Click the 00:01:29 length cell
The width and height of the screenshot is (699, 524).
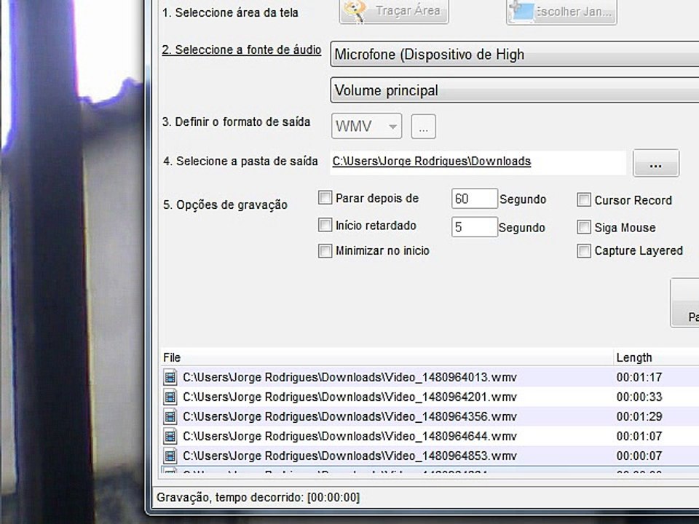(639, 416)
